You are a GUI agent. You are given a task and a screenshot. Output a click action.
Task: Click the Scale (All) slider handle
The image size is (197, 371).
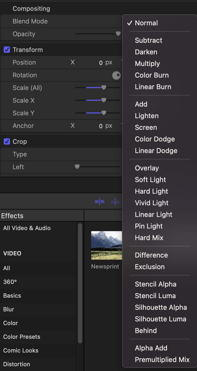click(x=104, y=88)
